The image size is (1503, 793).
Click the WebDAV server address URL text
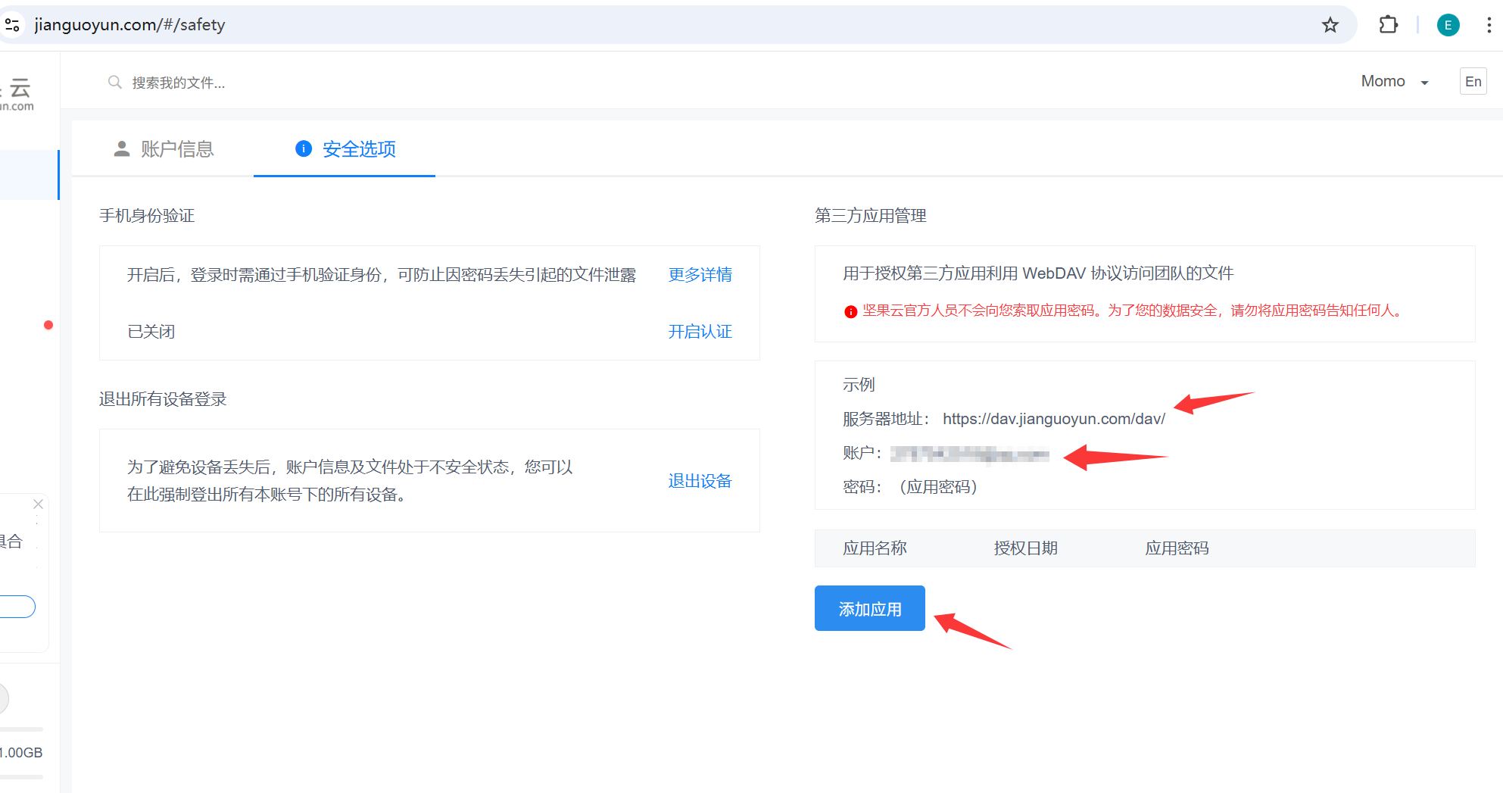(1053, 419)
